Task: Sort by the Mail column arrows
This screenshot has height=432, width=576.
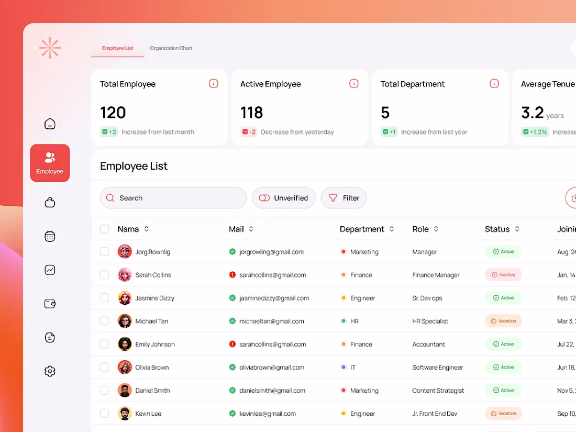Action: click(251, 229)
